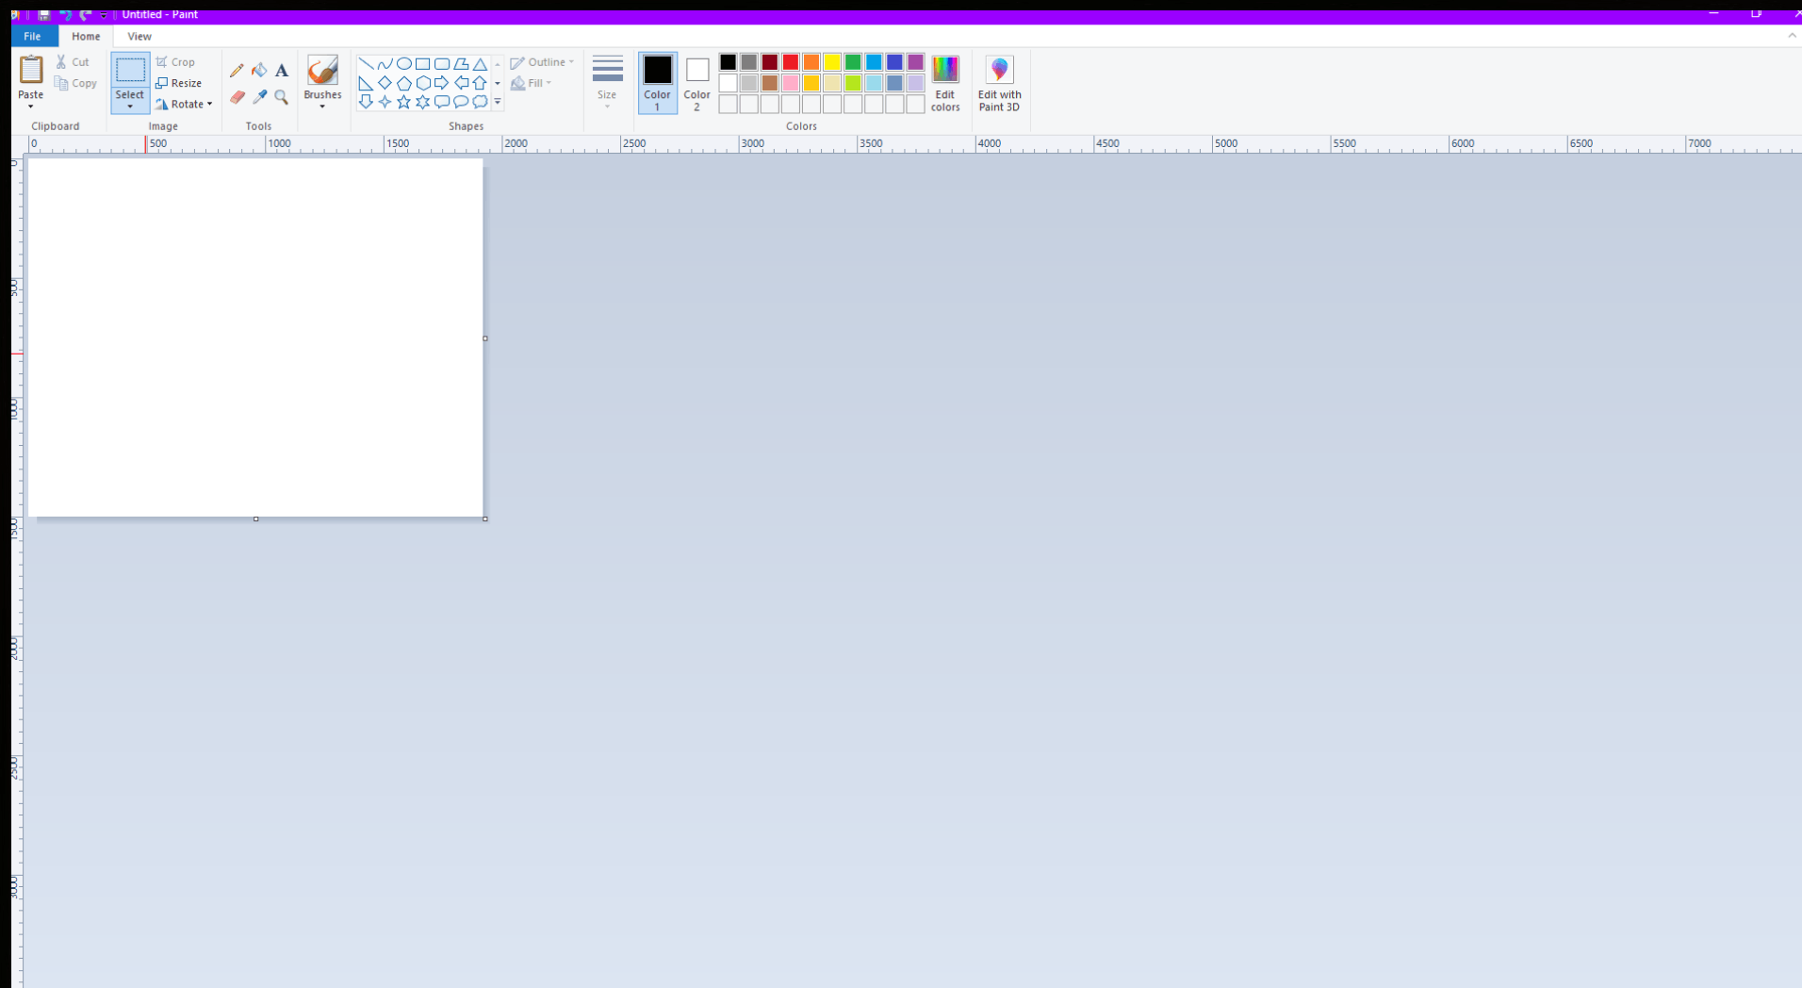Select the Color picker eyedropper tool
1802x988 pixels.
(x=259, y=97)
